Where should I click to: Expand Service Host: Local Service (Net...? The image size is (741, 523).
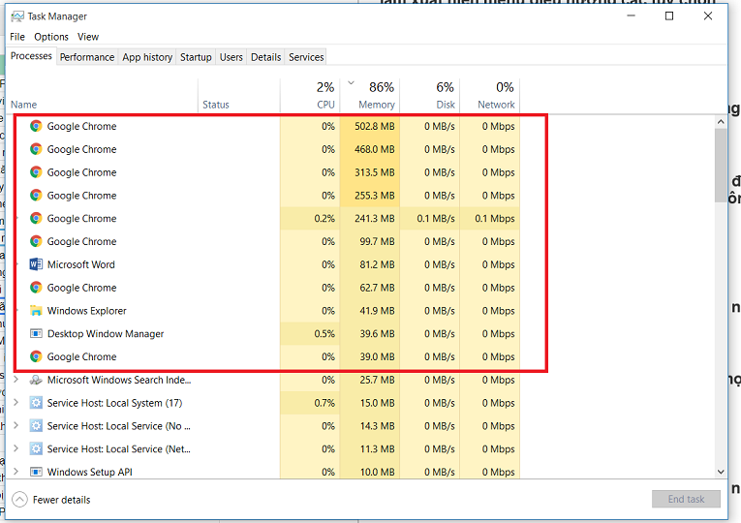pyautogui.click(x=16, y=448)
